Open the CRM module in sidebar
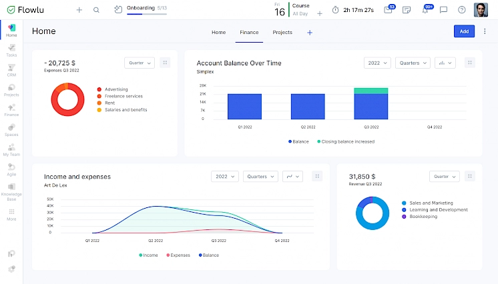Viewport: 498px width, 284px height. click(x=11, y=71)
